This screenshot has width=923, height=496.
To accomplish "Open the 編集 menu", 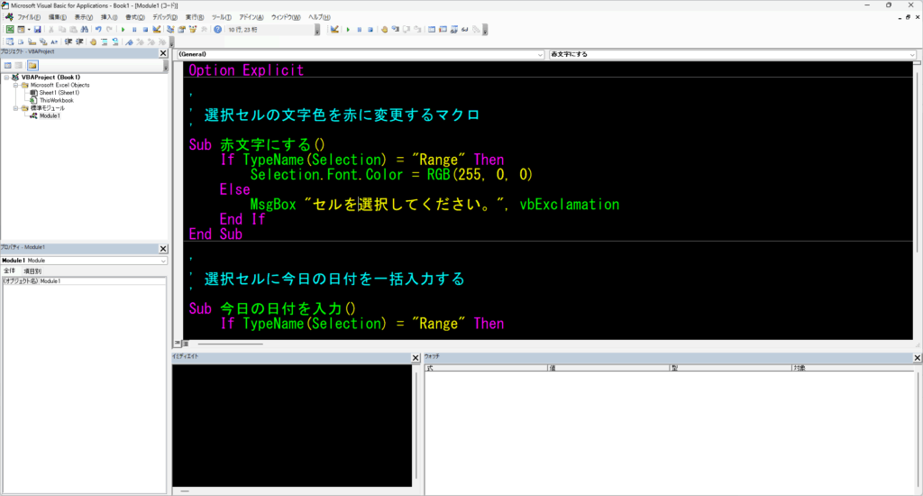I will click(57, 17).
